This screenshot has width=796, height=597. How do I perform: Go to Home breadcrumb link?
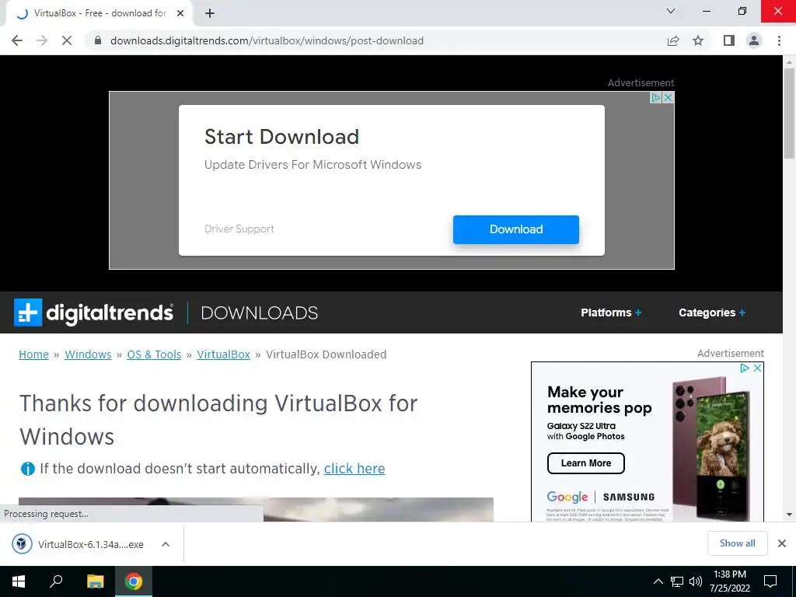click(33, 354)
